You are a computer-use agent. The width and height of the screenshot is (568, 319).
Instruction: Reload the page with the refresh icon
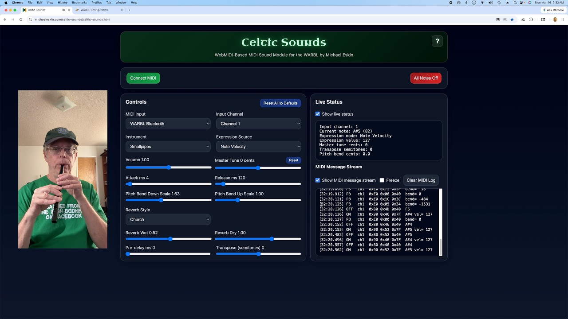tap(20, 19)
